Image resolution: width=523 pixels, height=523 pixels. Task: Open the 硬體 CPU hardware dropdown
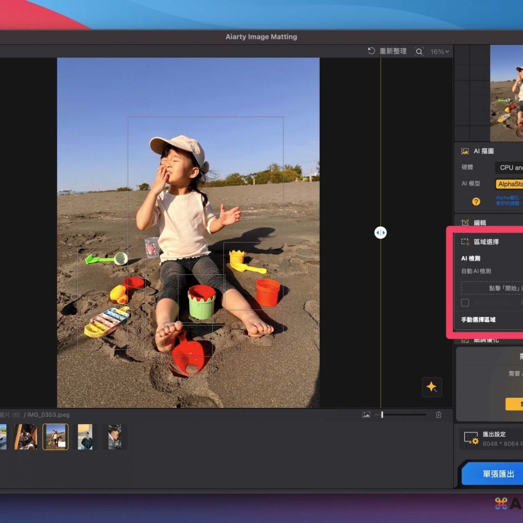[x=508, y=168]
